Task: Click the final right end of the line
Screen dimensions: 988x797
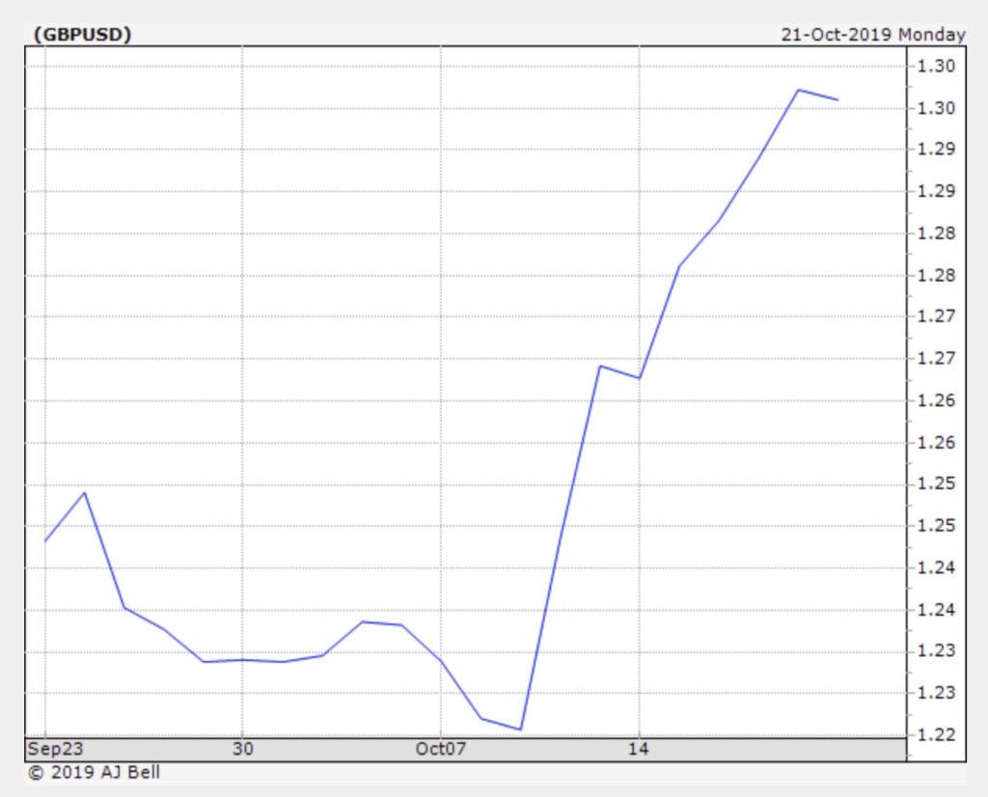Action: [837, 99]
